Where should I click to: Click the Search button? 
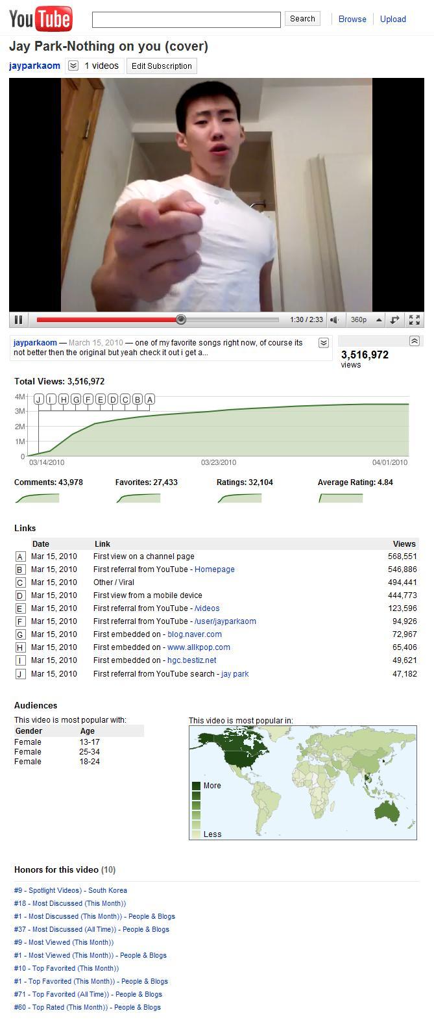pyautogui.click(x=302, y=19)
